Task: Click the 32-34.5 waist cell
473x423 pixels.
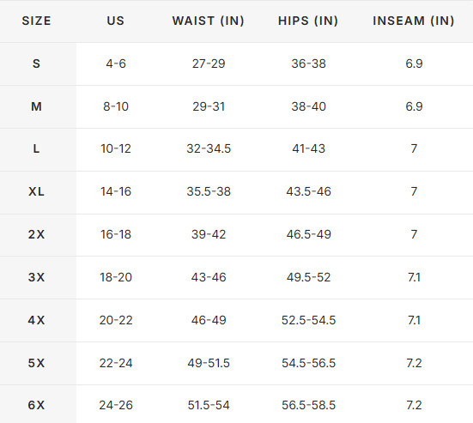Action: [x=209, y=148]
